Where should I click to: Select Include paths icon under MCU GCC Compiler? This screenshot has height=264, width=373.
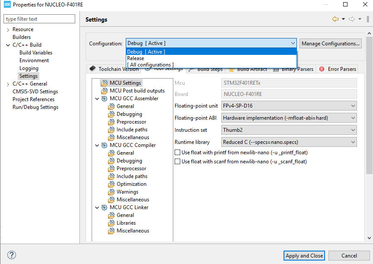[112, 176]
